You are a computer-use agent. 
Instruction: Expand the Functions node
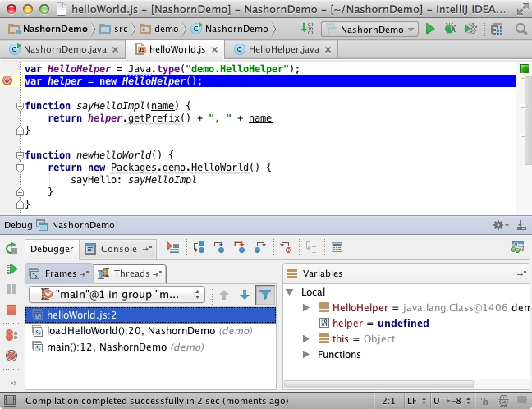305,354
